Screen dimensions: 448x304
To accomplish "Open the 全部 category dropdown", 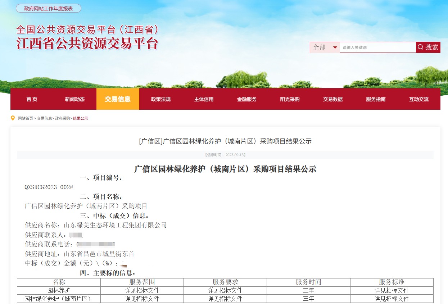I will 325,47.
